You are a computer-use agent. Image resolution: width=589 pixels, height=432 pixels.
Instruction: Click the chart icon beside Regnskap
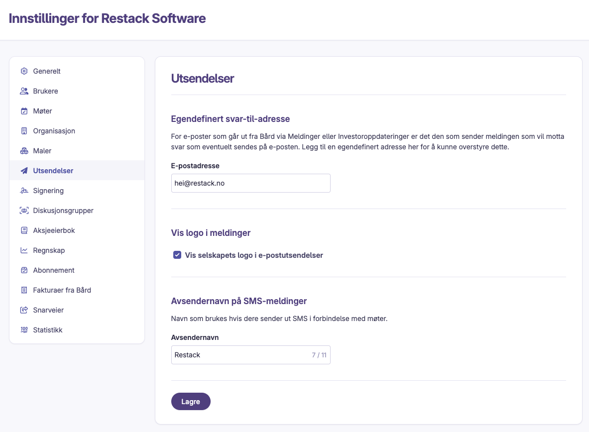click(24, 250)
